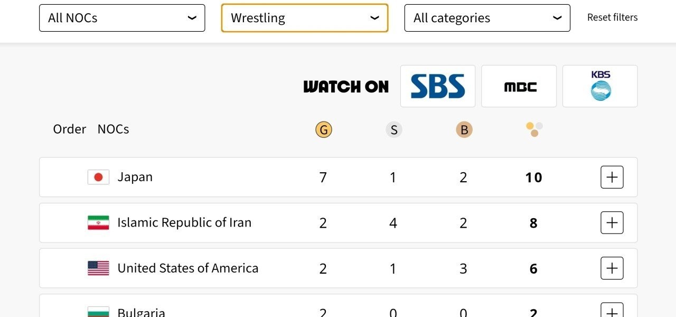This screenshot has height=317, width=676.
Task: Click the United States flag icon
Action: (98, 268)
